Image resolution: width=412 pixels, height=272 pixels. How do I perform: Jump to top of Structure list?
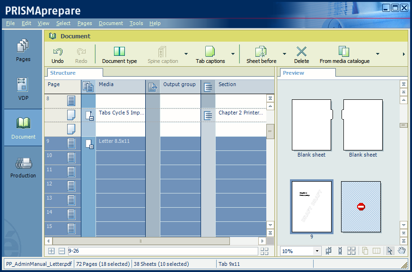270,98
